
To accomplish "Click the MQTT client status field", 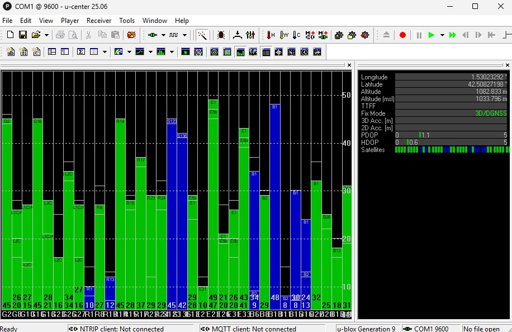I will 248,329.
